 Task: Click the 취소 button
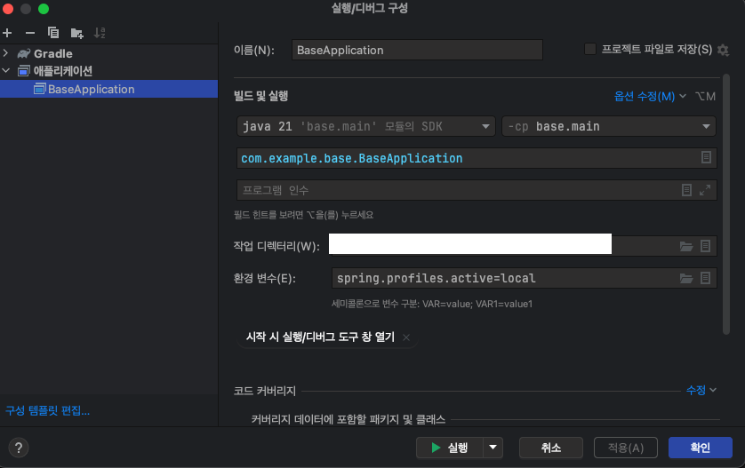point(551,448)
